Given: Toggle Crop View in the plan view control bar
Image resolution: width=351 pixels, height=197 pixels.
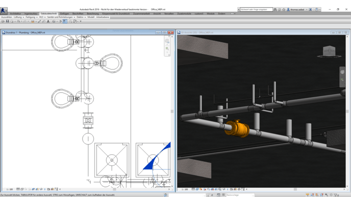Looking at the screenshot, I should [x=33, y=189].
